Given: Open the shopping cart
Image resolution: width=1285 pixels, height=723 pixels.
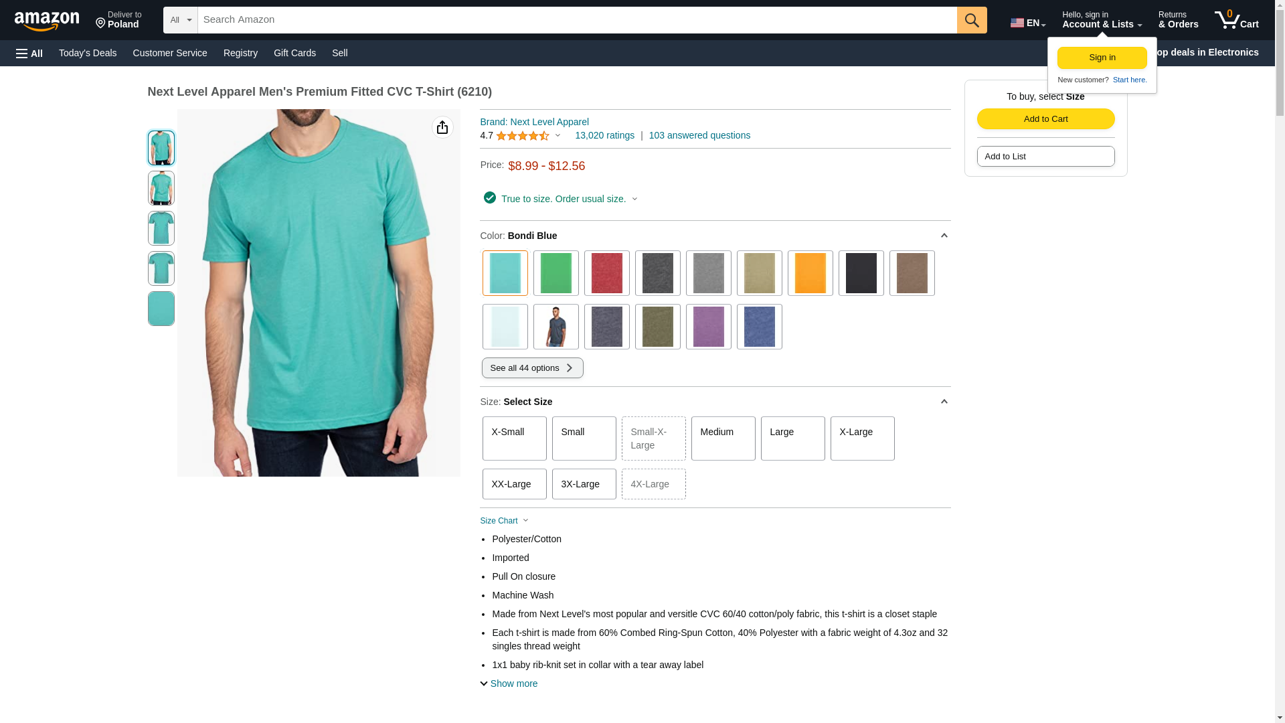Looking at the screenshot, I should point(1236,20).
